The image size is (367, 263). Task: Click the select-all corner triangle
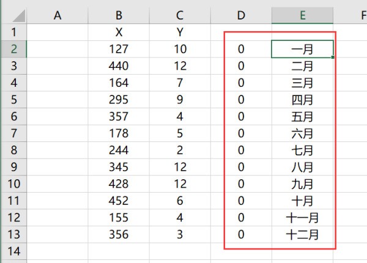[x=13, y=15]
